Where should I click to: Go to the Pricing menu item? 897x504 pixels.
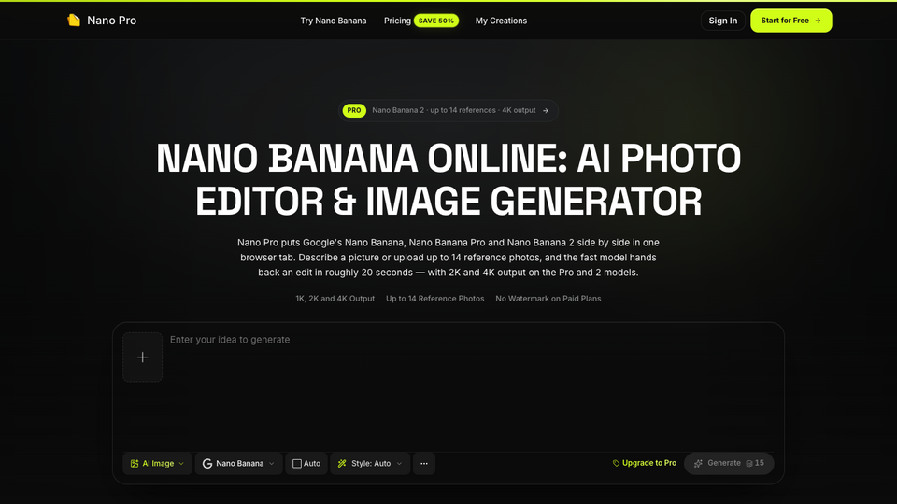tap(397, 21)
